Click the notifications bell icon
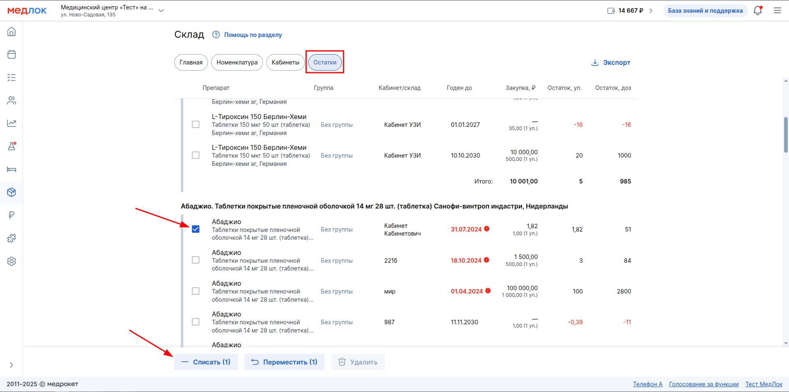The height and width of the screenshot is (392, 789). coord(758,11)
